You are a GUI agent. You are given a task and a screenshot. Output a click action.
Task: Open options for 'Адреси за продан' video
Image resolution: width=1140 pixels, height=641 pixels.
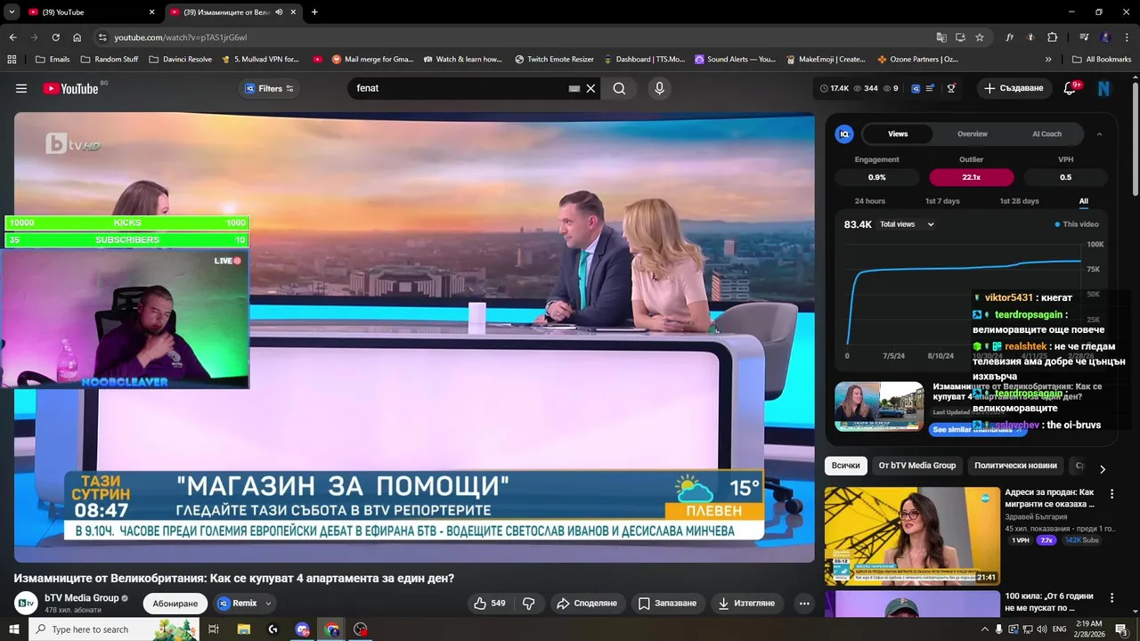tap(1111, 493)
